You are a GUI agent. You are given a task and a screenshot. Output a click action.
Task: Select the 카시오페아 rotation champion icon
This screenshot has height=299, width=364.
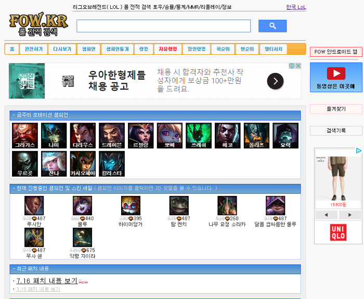pos(83,164)
